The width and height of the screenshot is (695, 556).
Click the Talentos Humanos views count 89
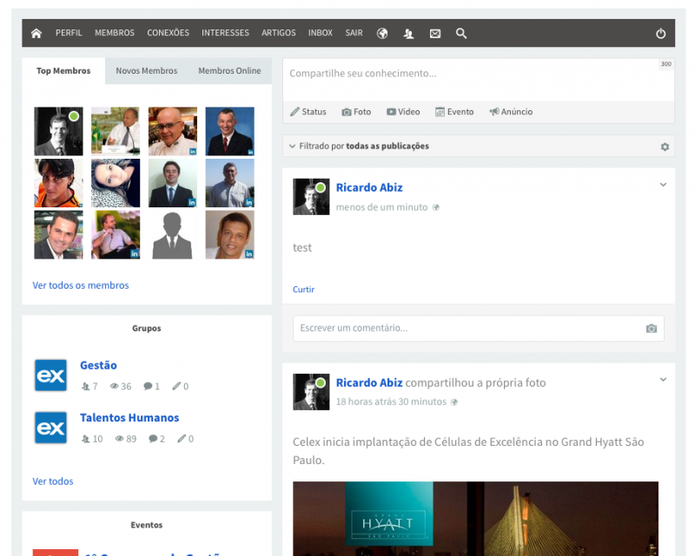point(126,439)
